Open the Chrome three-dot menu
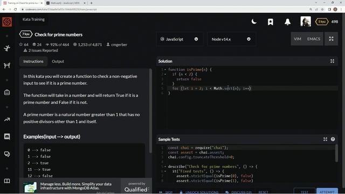This screenshot has width=345, height=194. 341,10
